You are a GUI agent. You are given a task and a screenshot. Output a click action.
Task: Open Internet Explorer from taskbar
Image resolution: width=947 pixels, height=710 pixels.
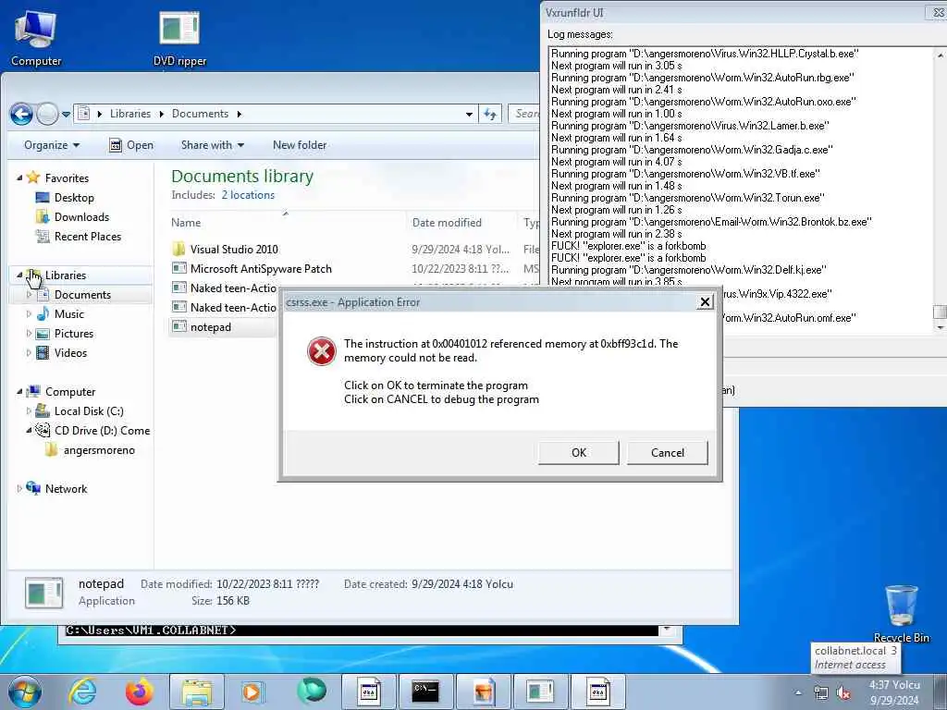tap(82, 692)
